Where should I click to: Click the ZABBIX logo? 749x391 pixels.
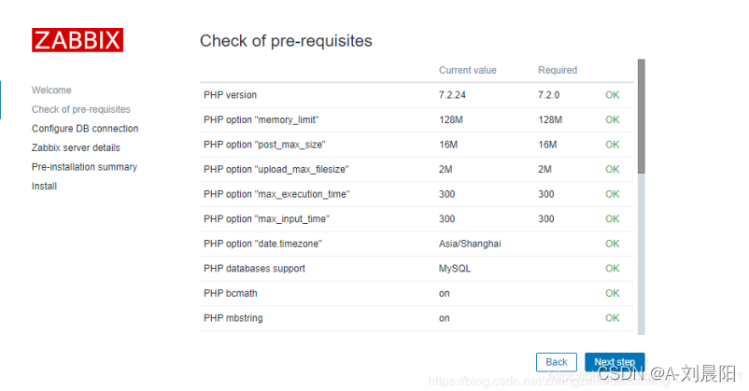coord(78,40)
